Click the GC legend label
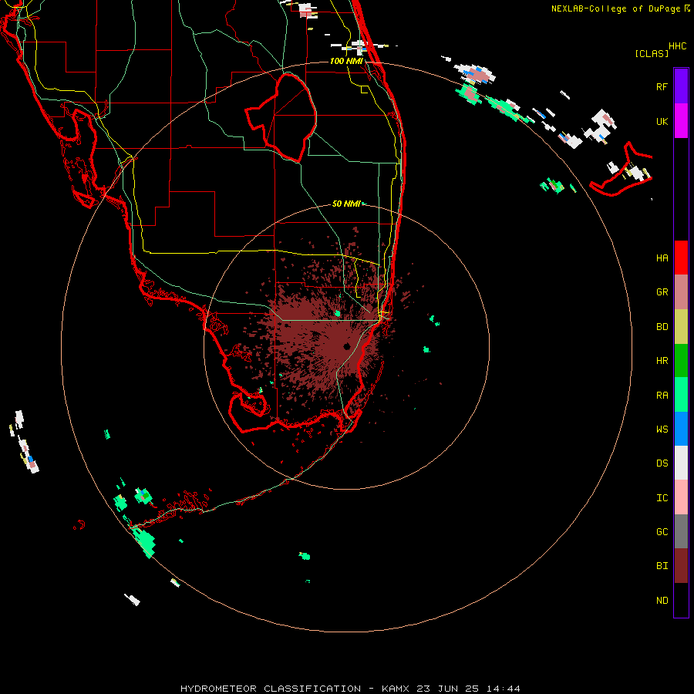Viewport: 694px width, 694px height. pos(662,532)
